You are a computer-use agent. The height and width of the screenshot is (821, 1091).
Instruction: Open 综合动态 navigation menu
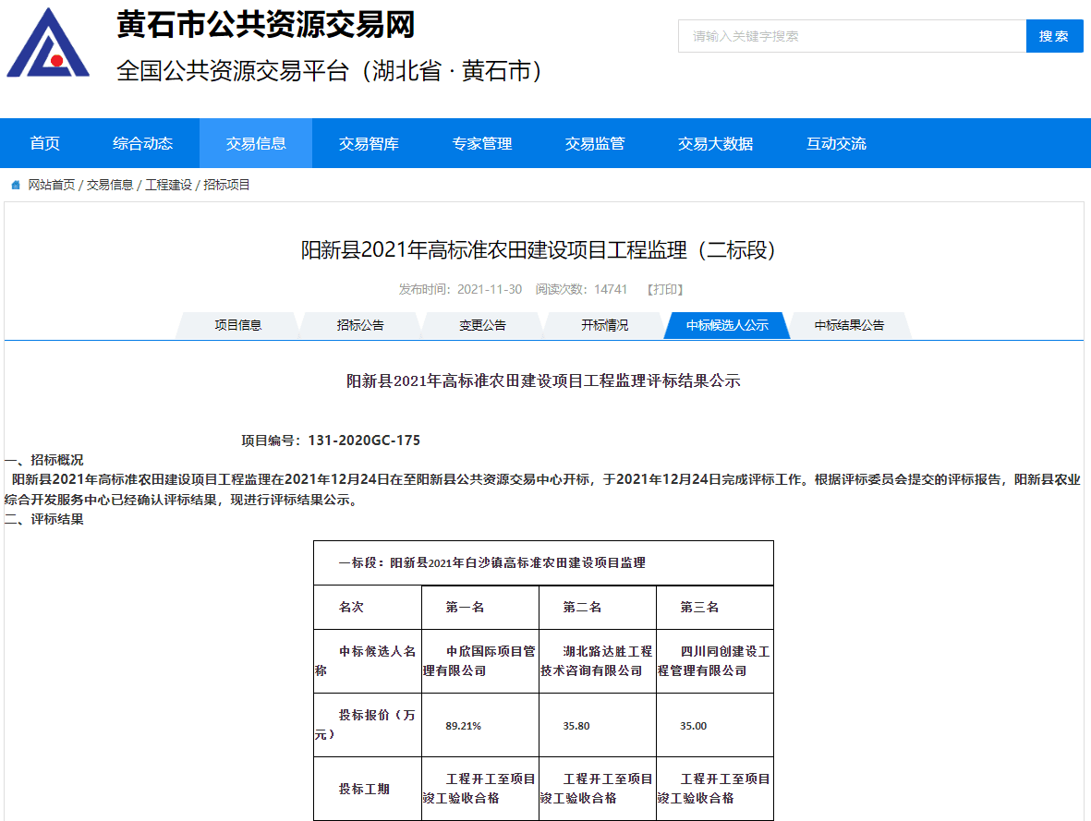(x=142, y=143)
